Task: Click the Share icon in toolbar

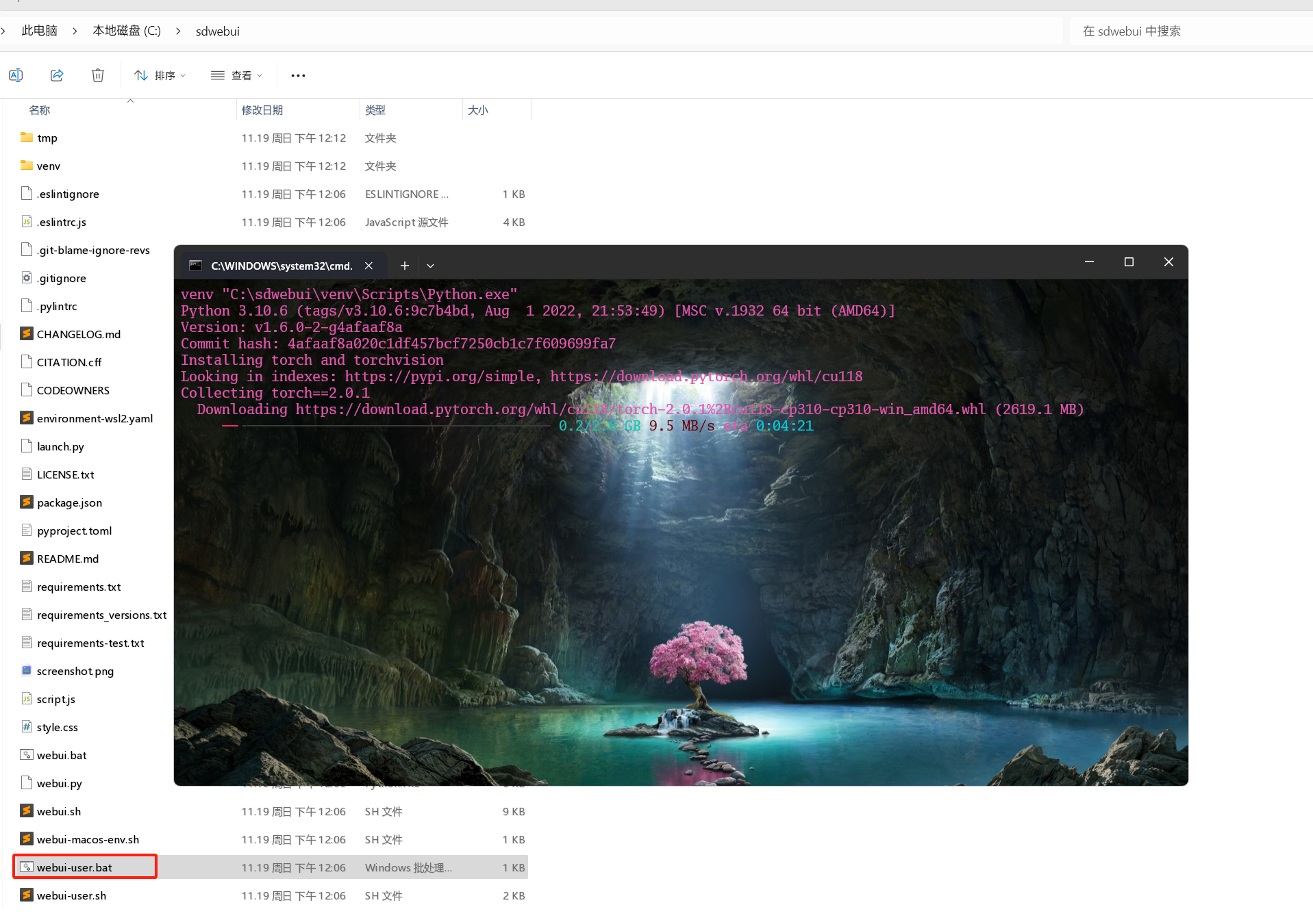Action: pos(57,75)
